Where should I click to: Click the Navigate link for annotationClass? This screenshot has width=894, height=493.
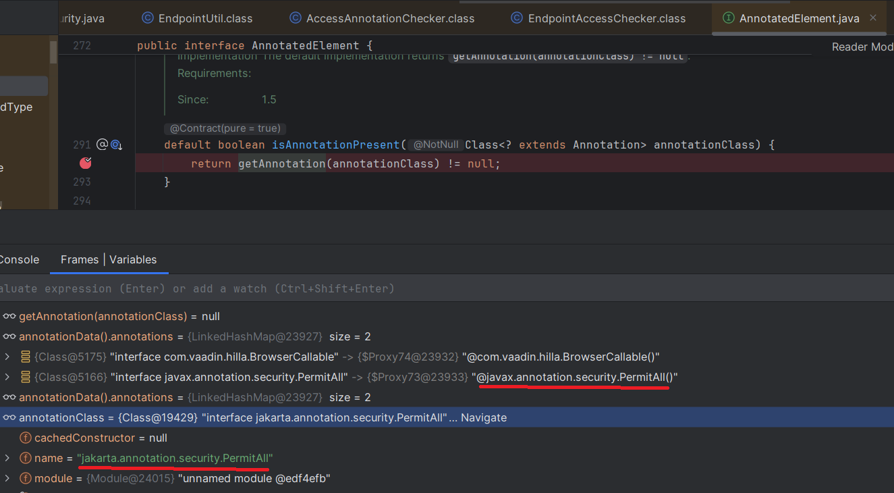pos(483,417)
